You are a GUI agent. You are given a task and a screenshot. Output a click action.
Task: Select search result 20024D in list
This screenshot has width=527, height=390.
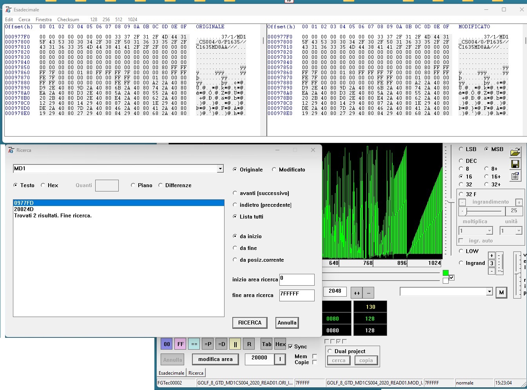(x=24, y=209)
